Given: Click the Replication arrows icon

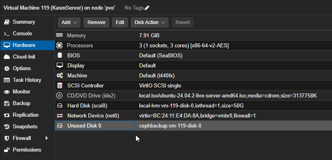Looking at the screenshot, I should [x=7, y=115].
